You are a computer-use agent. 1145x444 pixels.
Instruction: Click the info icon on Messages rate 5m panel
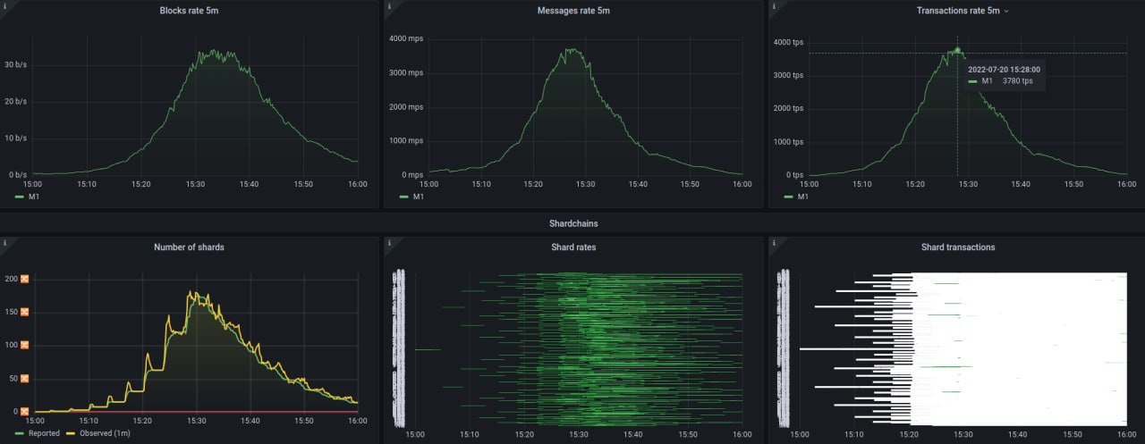[388, 5]
